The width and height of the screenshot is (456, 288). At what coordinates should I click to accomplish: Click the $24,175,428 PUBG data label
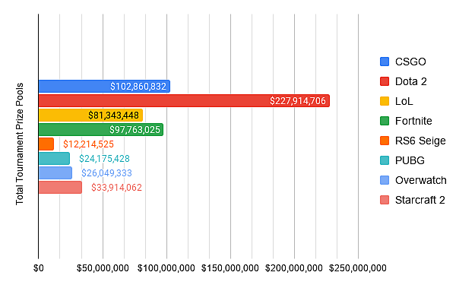pos(104,159)
